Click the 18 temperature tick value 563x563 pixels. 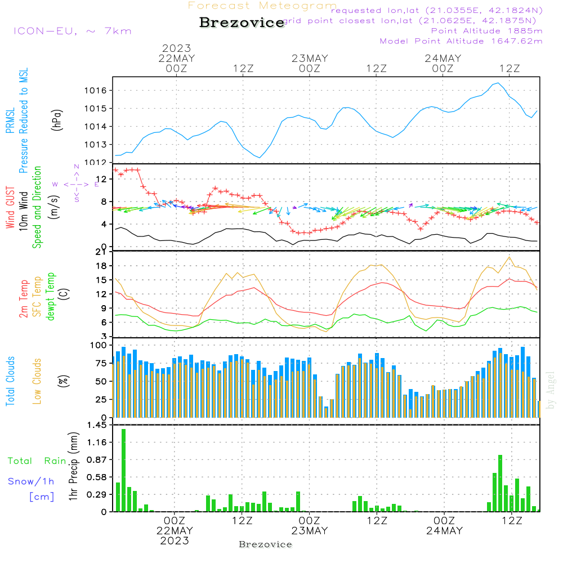coord(101,266)
